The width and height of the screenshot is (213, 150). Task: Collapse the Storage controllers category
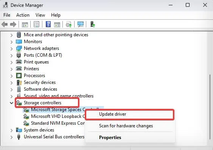coord(12,103)
